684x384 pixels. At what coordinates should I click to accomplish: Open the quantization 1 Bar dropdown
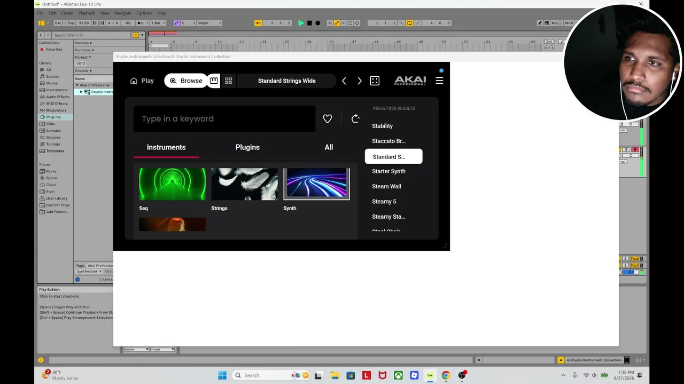coord(158,23)
